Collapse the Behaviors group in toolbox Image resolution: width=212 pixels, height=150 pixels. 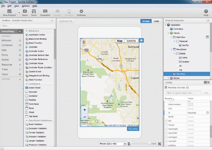click(27, 31)
